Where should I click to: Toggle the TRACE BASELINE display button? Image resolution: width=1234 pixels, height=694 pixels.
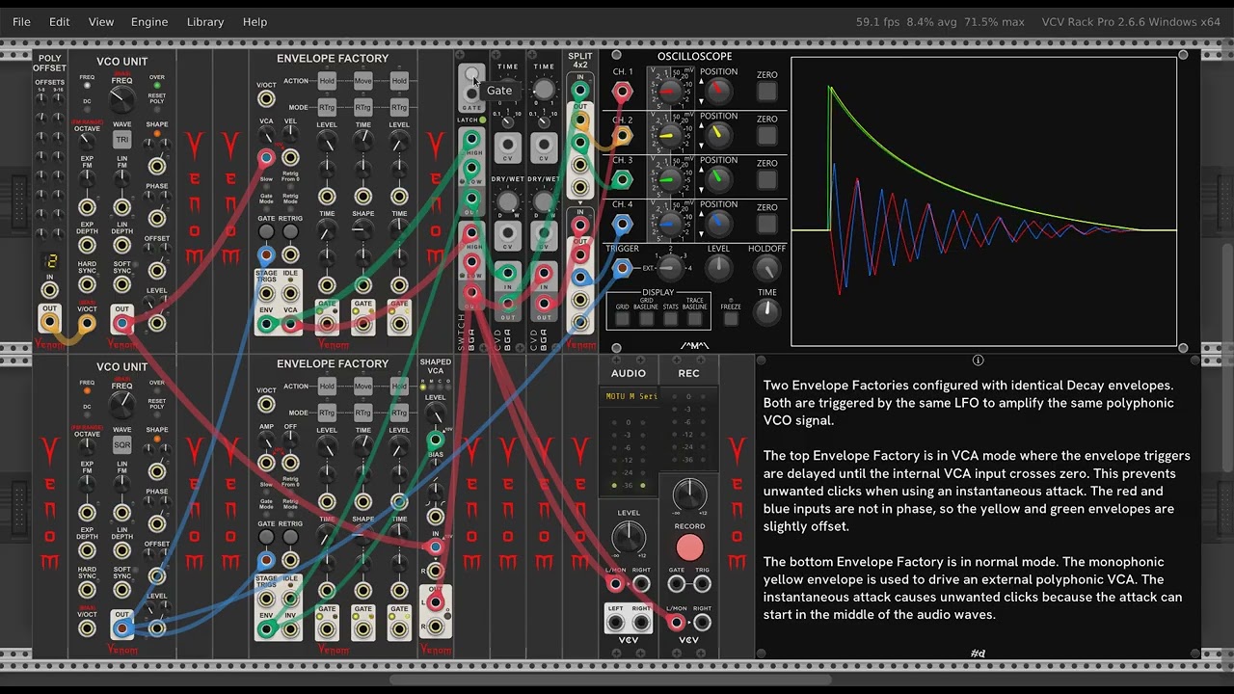click(x=695, y=320)
